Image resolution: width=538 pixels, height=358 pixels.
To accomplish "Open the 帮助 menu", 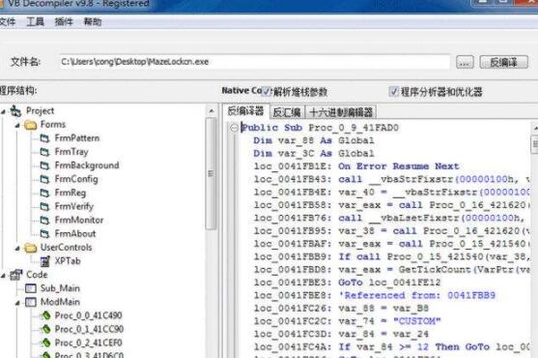I will [x=93, y=22].
